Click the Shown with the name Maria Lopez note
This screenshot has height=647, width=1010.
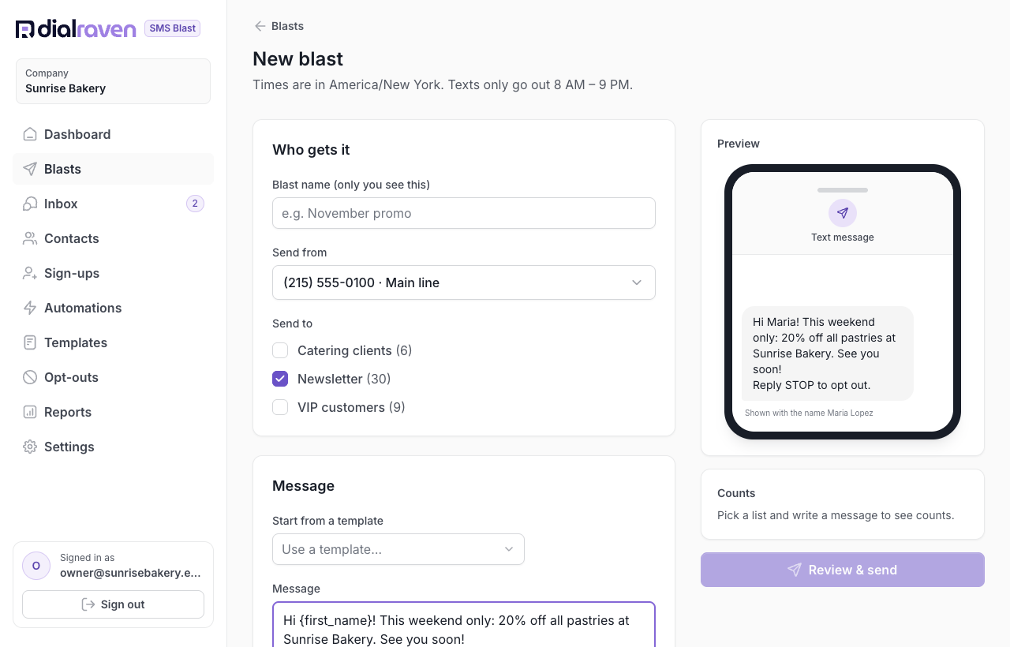coord(809,413)
